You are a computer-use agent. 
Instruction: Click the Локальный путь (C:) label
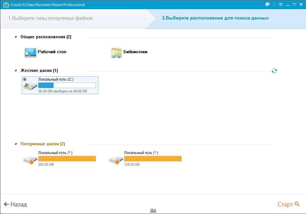coord(56,79)
